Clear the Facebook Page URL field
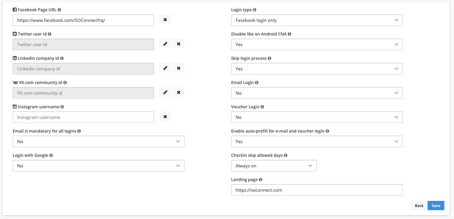 coord(165,20)
